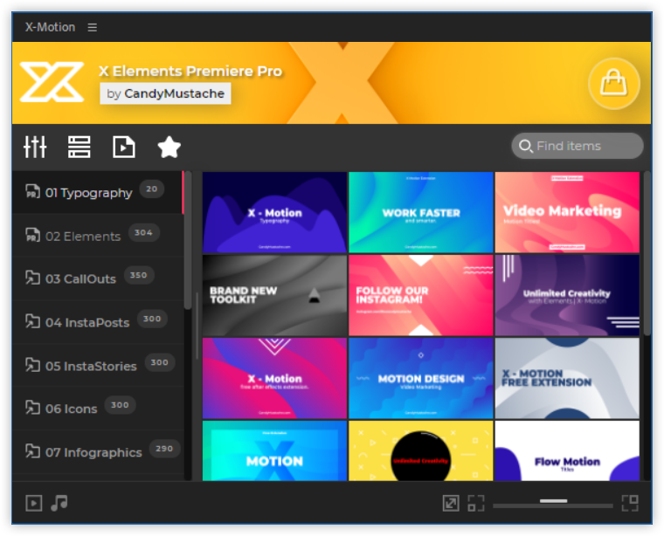Image resolution: width=664 pixels, height=536 pixels.
Task: Open the 05 InstaStories category
Action: (98, 366)
